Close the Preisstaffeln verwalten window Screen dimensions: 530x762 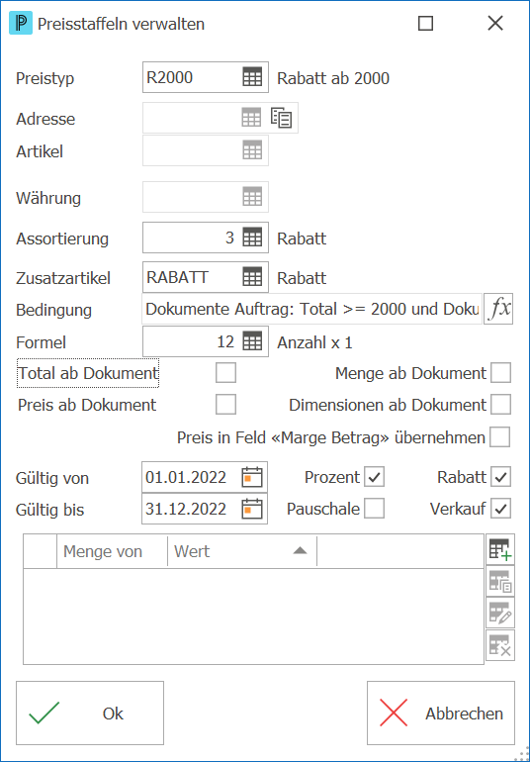click(x=495, y=24)
